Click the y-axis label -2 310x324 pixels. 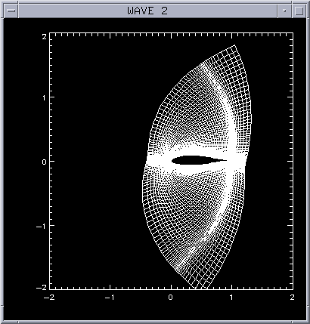point(42,288)
